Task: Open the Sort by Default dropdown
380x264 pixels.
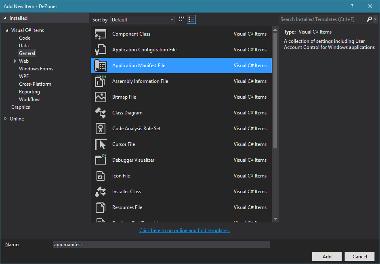Action: tap(142, 20)
